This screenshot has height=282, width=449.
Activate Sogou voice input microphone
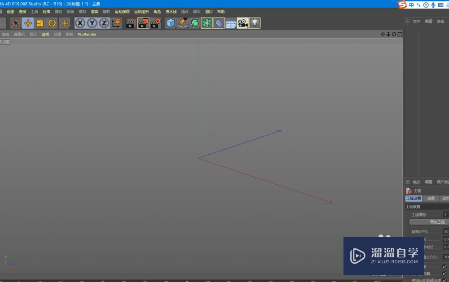point(433,5)
